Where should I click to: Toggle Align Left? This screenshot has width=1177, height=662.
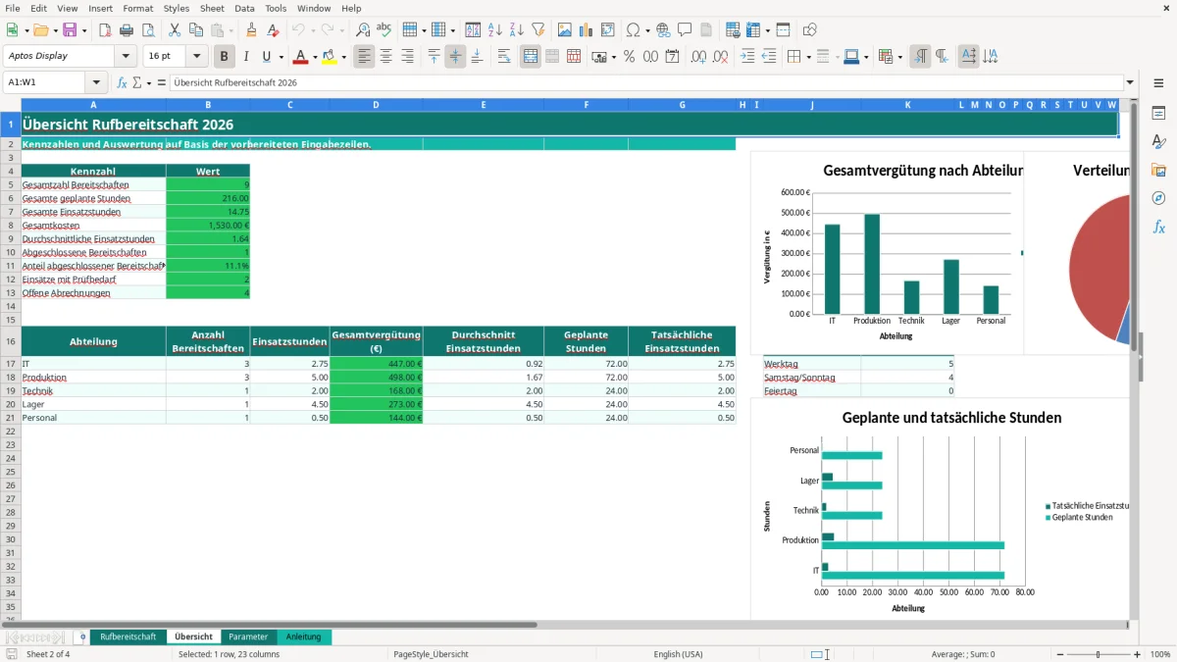tap(364, 57)
